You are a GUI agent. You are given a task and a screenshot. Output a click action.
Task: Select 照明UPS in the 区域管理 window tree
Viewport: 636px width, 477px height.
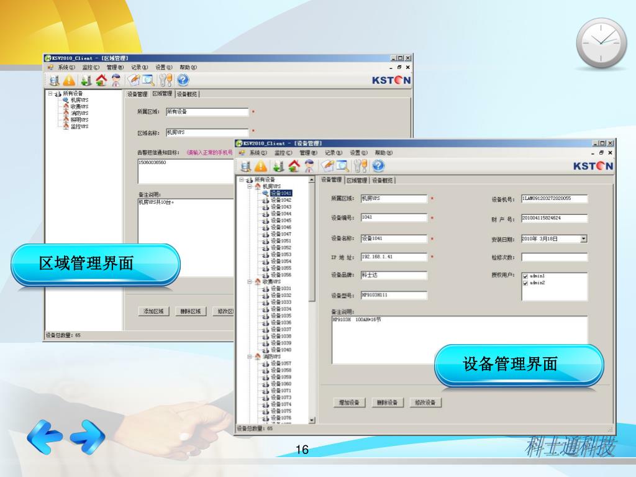coord(79,120)
